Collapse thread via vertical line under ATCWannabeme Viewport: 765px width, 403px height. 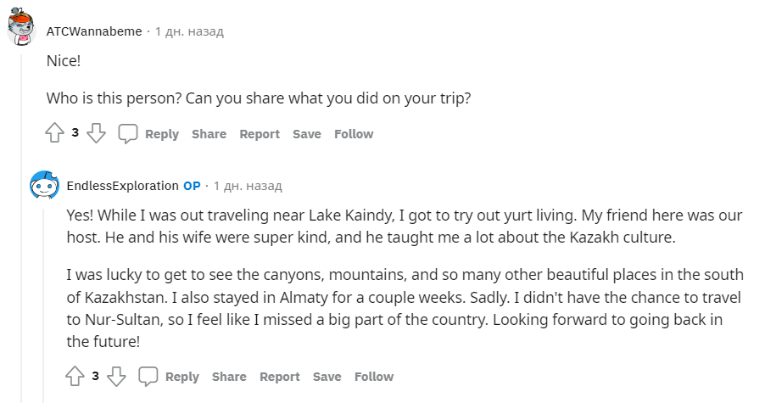[x=22, y=255]
